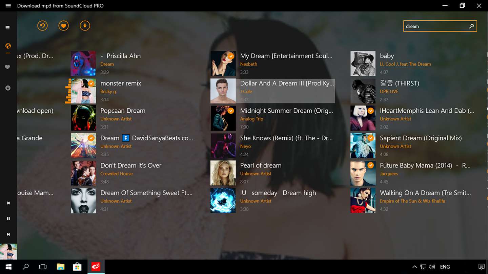Open the Windows Start menu

(8, 267)
